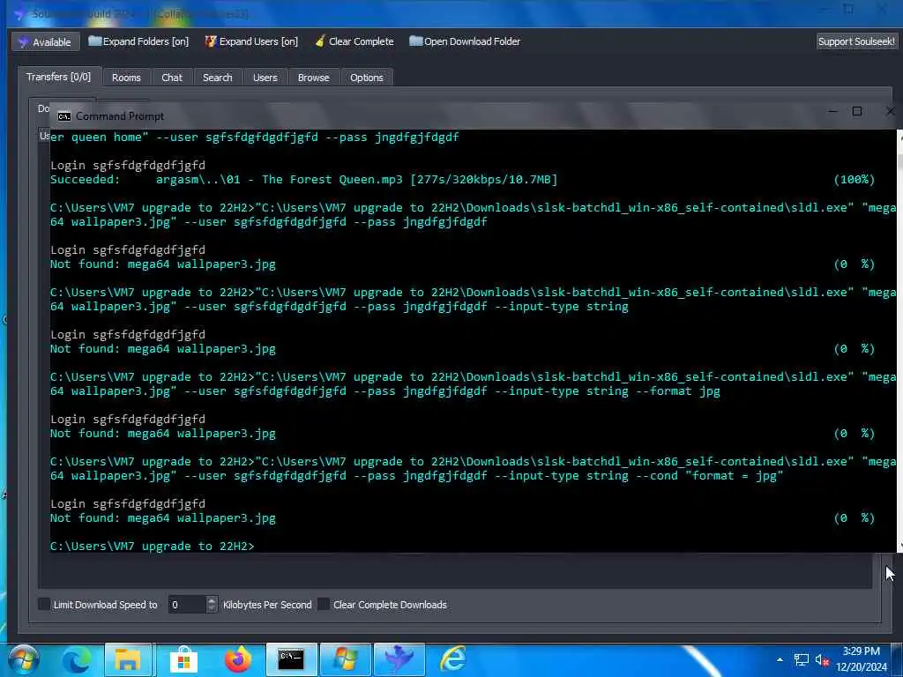Screen dimensions: 903x677
Task: Open clock showing 3:29 PM
Action: click(862, 659)
